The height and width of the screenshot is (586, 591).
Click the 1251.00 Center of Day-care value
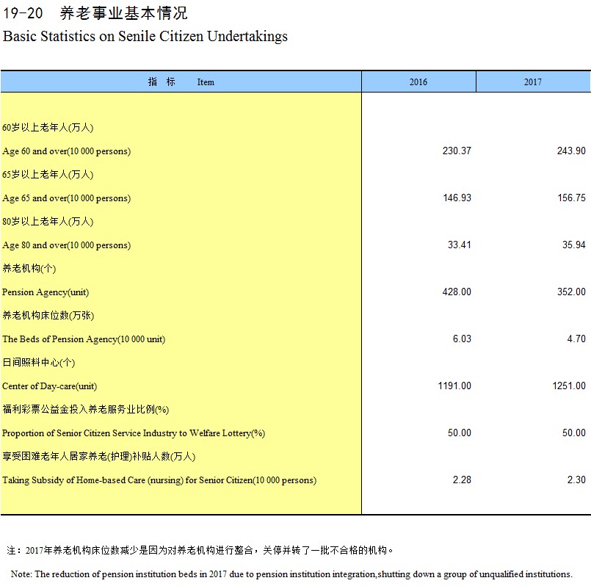point(569,386)
